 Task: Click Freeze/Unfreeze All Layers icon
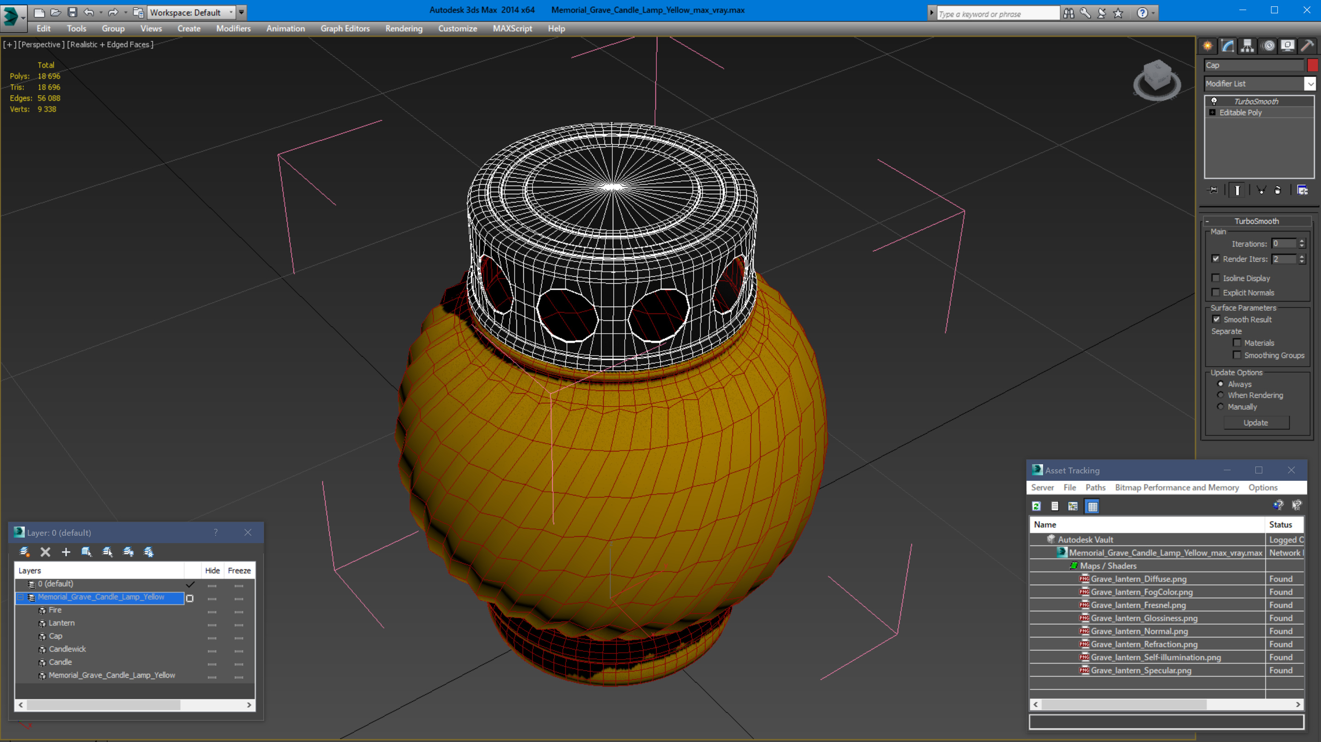click(x=149, y=552)
